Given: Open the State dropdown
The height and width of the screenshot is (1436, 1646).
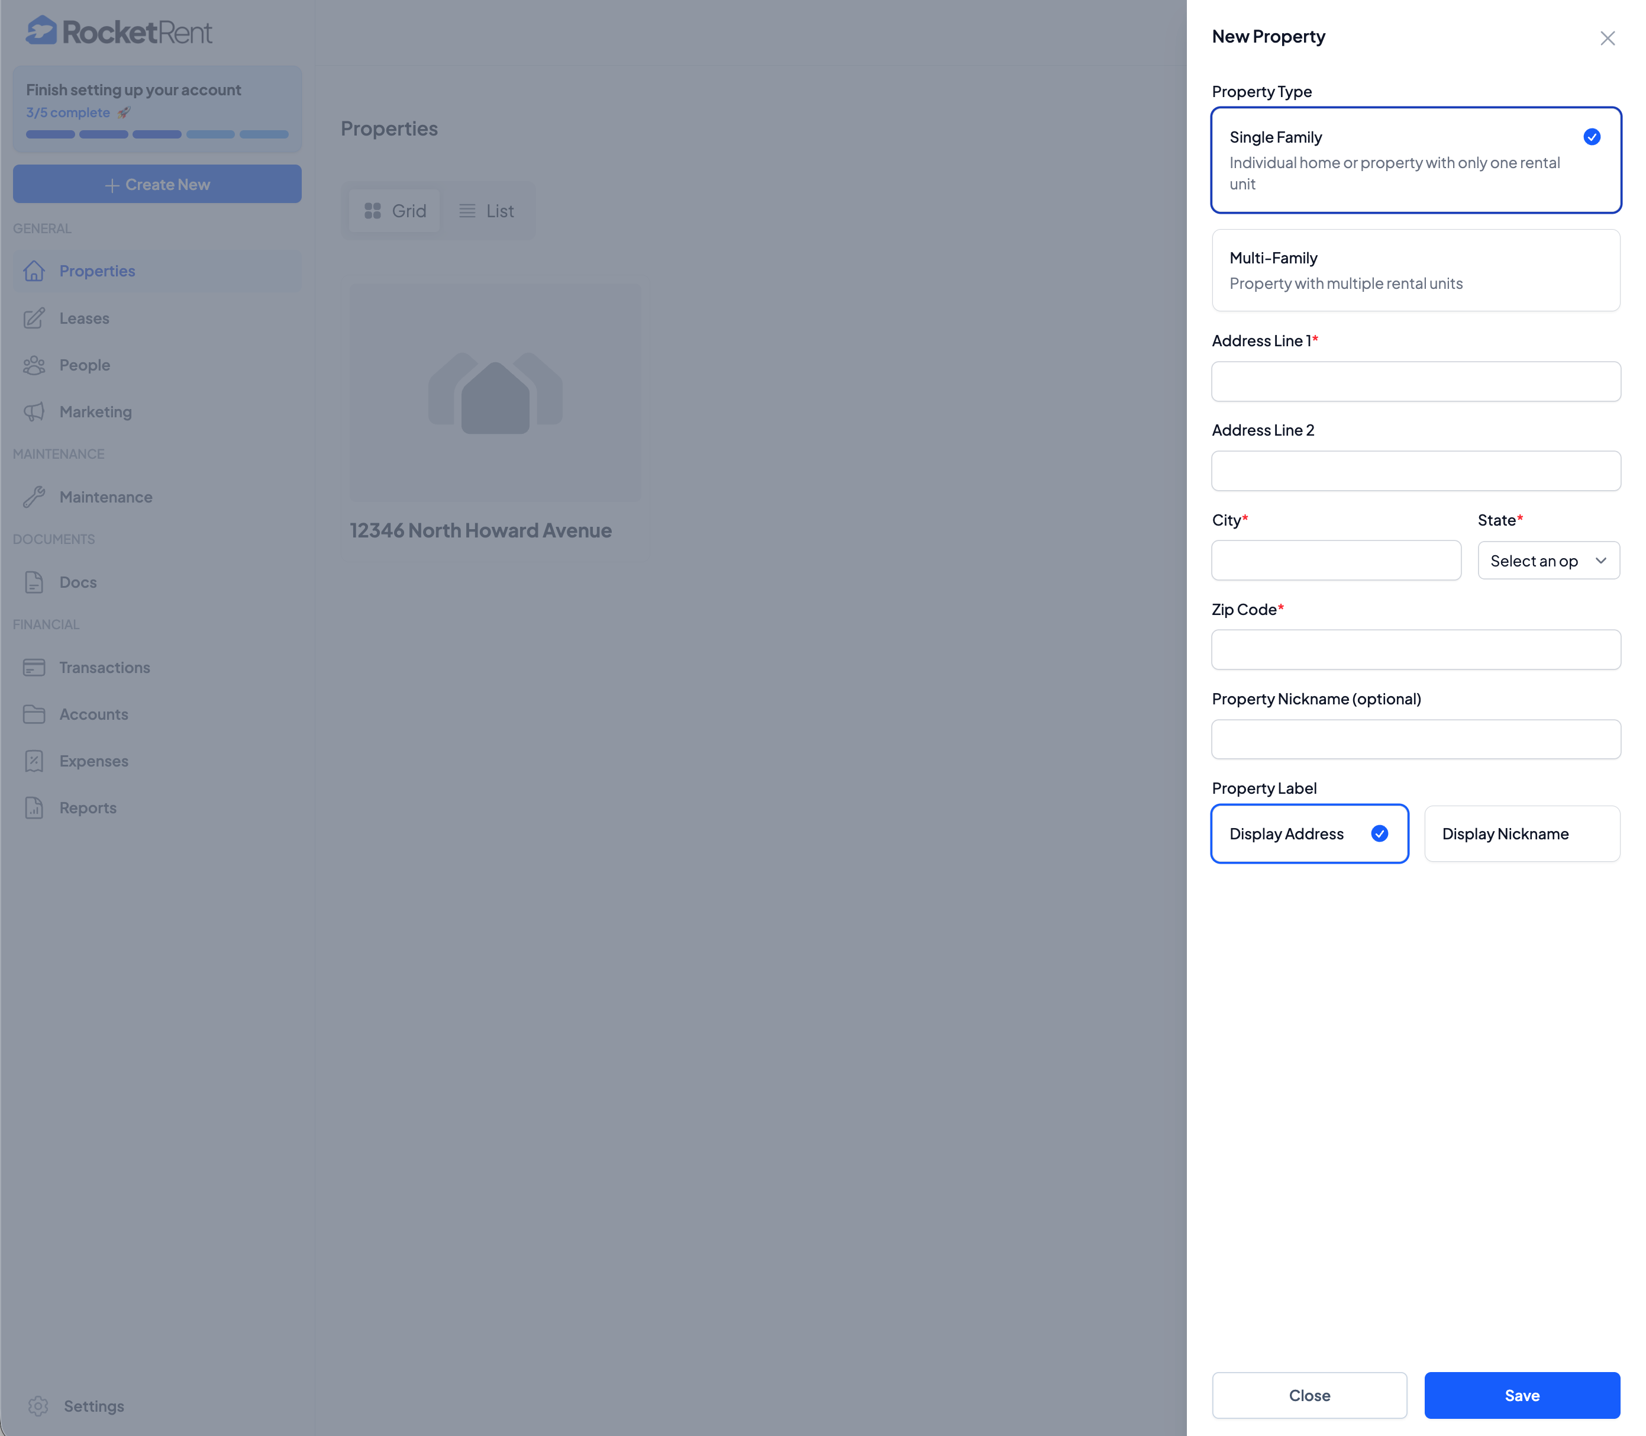Looking at the screenshot, I should tap(1547, 561).
